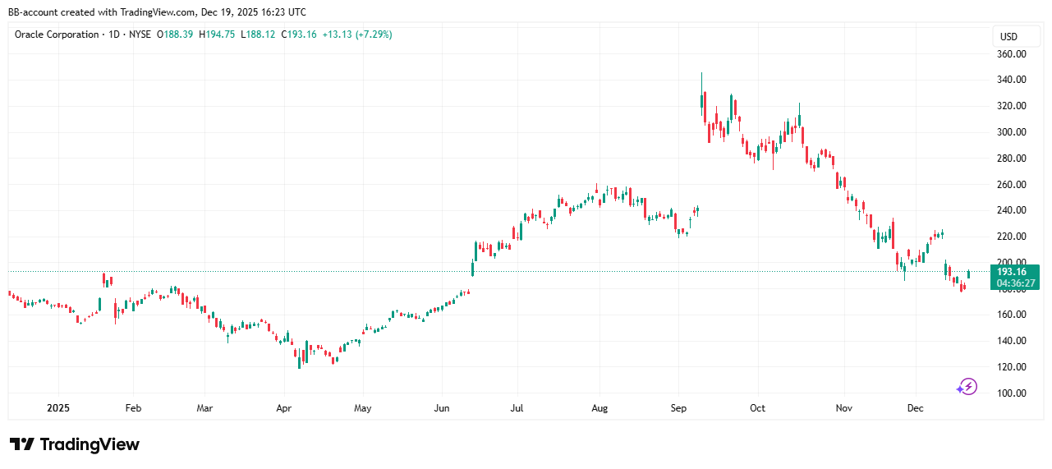Click the 360.00 price scale label

coord(1011,54)
